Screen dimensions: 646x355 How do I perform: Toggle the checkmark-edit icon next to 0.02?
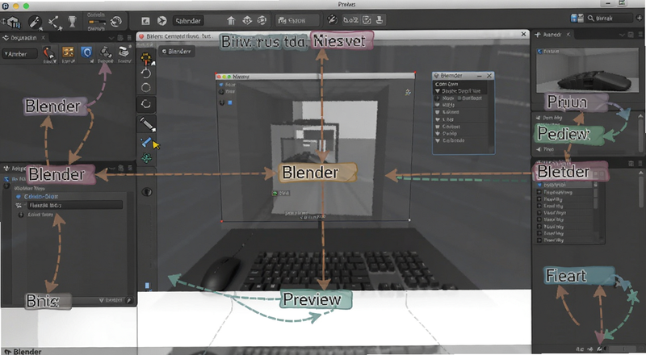(x=367, y=20)
